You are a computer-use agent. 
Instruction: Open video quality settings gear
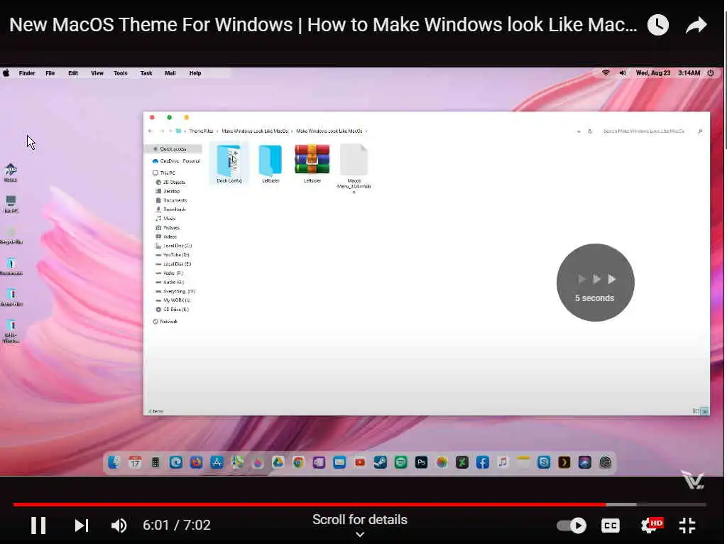pyautogui.click(x=651, y=526)
